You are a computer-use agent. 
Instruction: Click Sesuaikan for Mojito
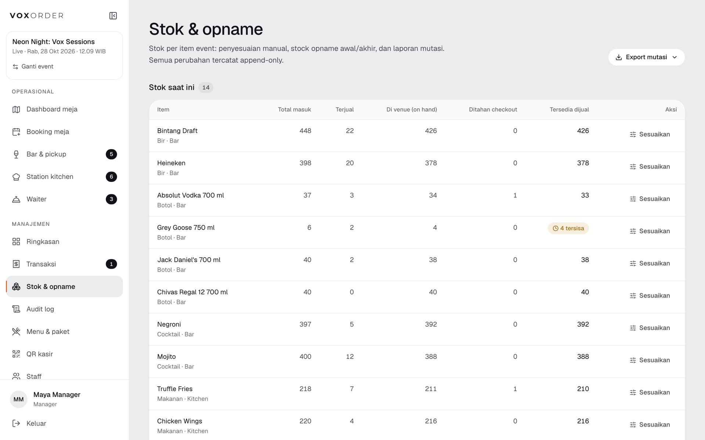(x=650, y=360)
